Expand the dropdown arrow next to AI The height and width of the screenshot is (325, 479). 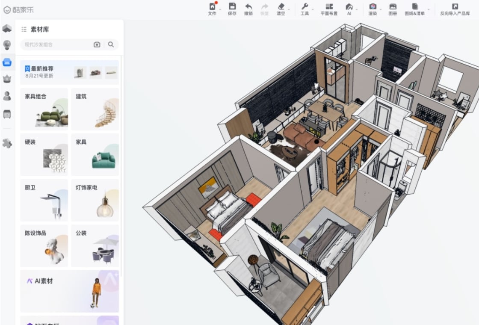coord(357,9)
